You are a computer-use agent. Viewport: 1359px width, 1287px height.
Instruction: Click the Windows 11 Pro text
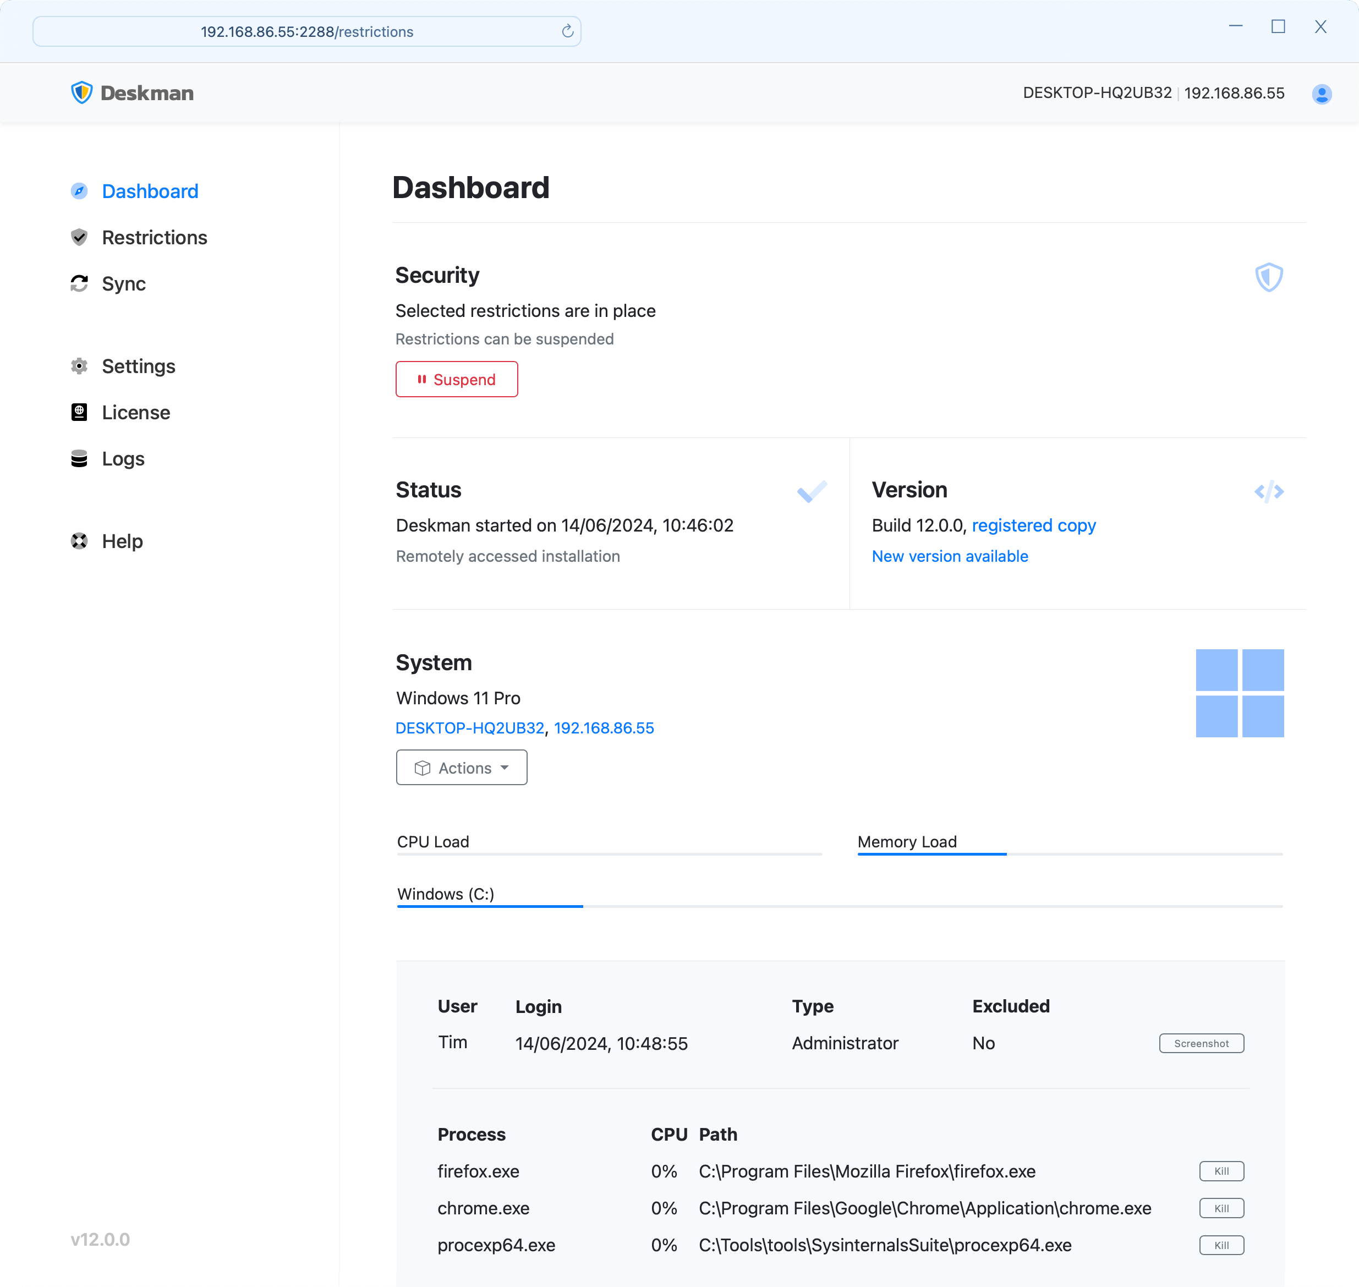click(x=458, y=698)
